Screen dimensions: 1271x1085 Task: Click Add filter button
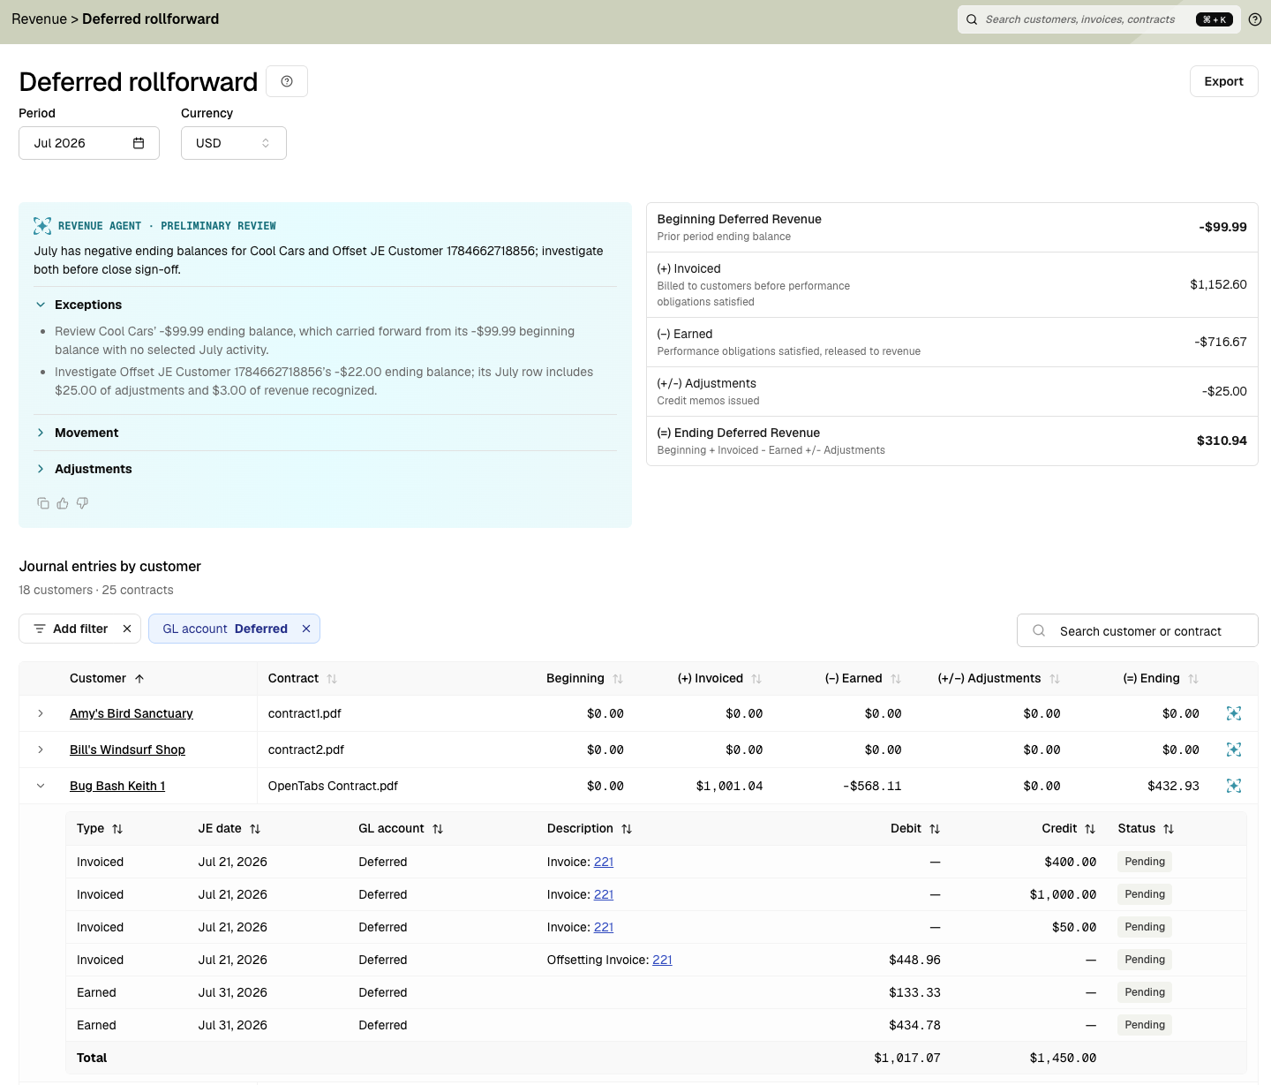coord(71,629)
